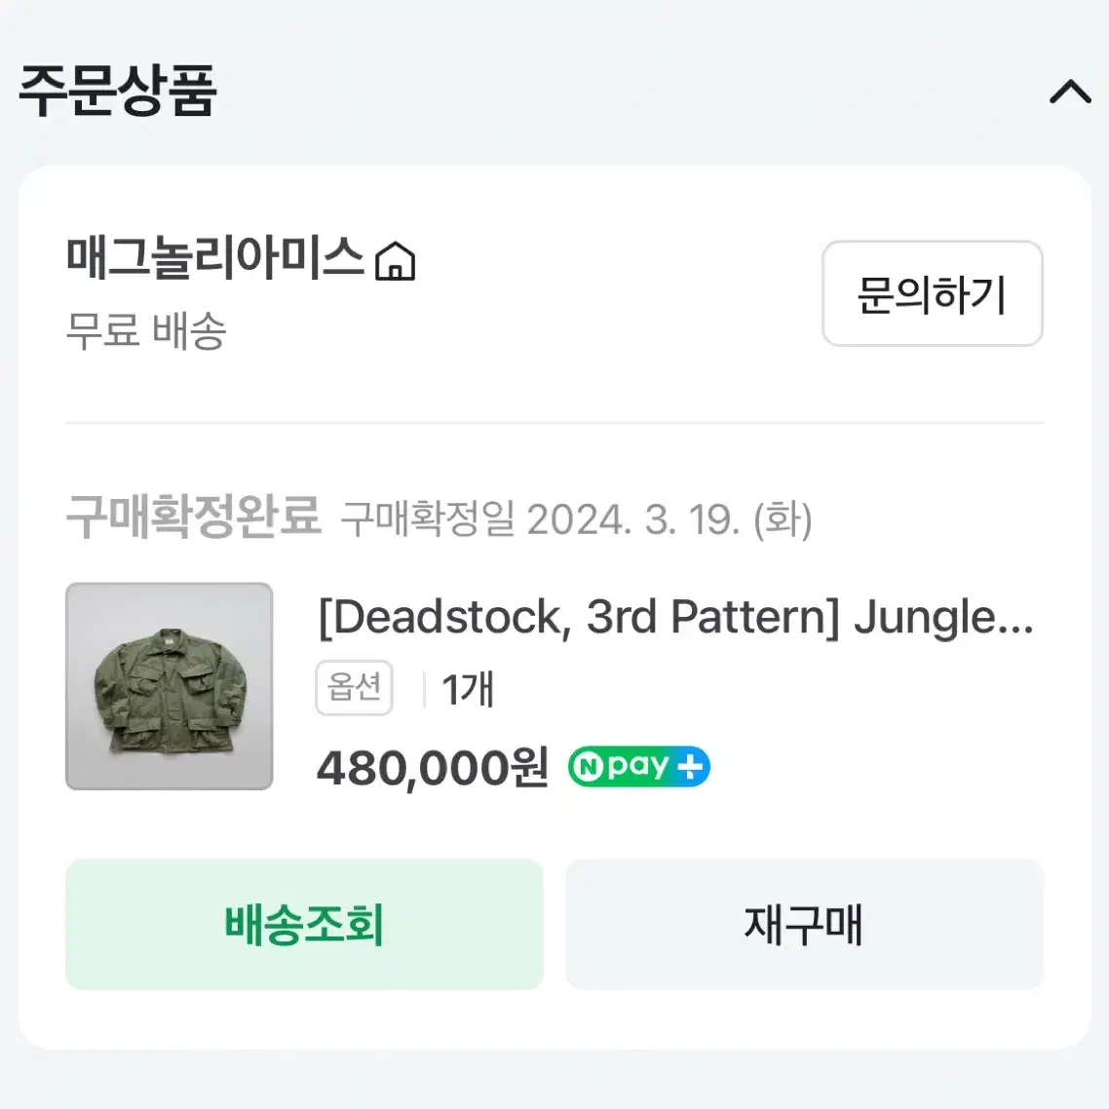
Task: Check delivery with the 배송조회 button
Action: [x=305, y=925]
